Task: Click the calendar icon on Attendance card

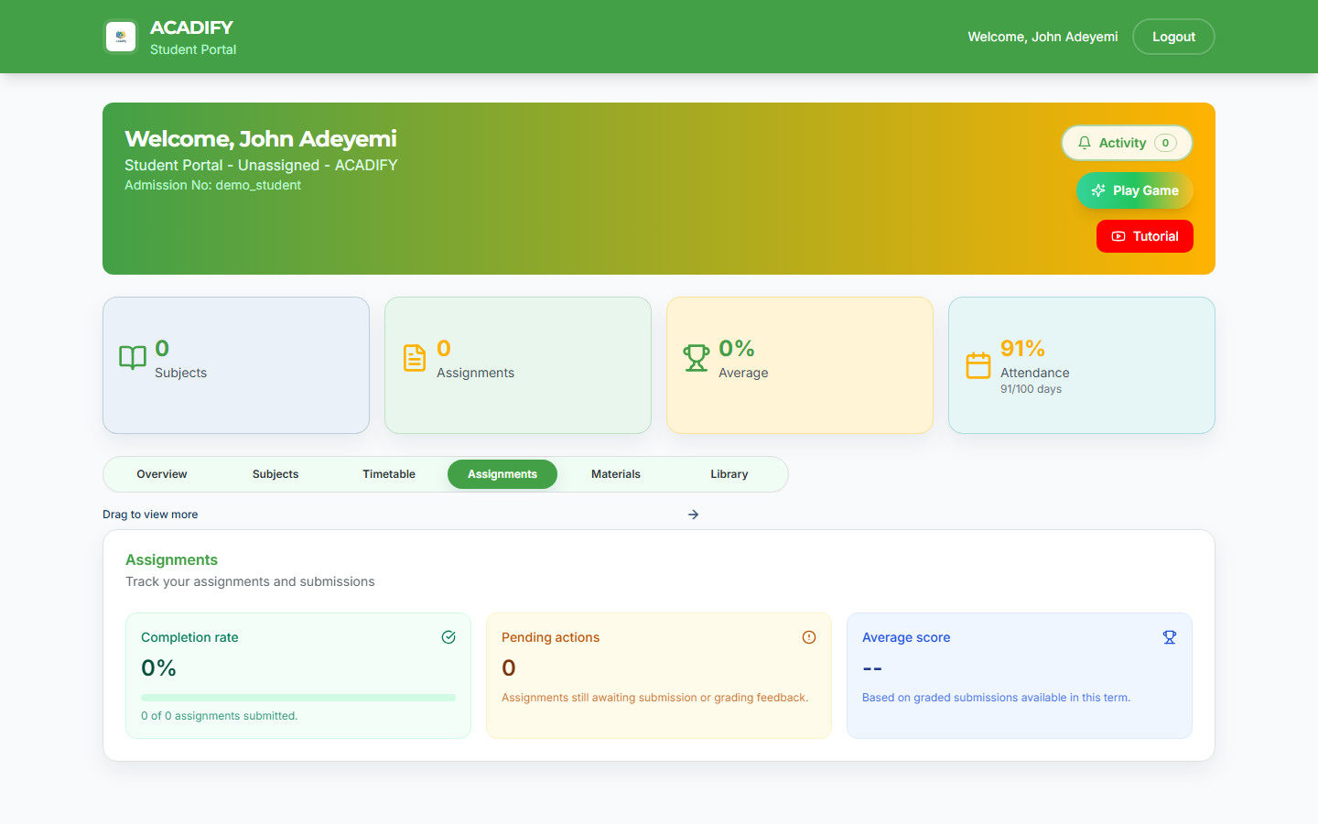Action: click(x=978, y=358)
